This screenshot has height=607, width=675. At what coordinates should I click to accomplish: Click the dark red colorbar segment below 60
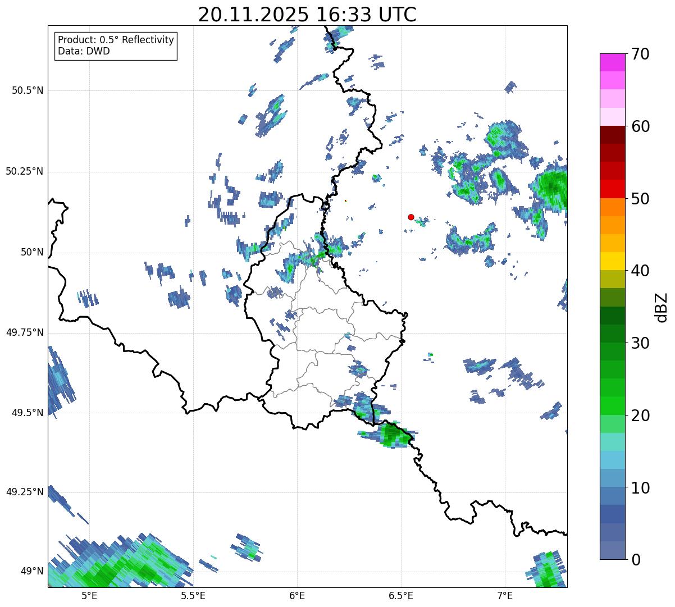point(612,135)
